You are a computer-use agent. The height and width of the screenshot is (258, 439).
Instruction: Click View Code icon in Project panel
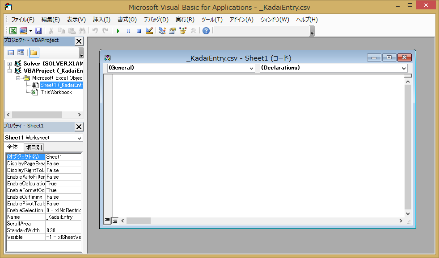click(x=11, y=53)
